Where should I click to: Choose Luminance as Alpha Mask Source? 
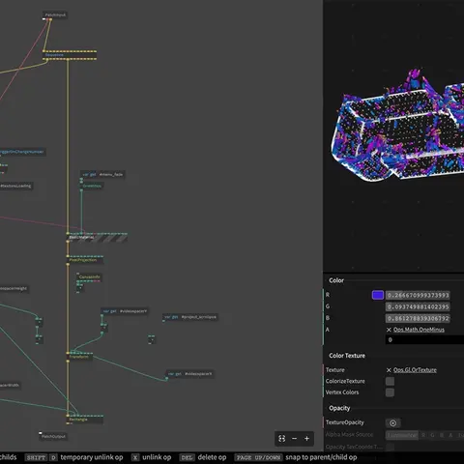click(402, 435)
